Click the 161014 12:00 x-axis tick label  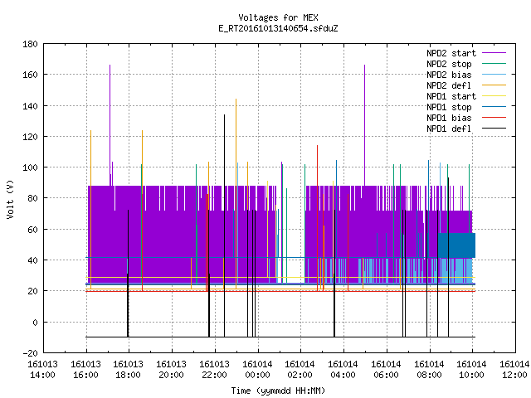[x=514, y=370]
